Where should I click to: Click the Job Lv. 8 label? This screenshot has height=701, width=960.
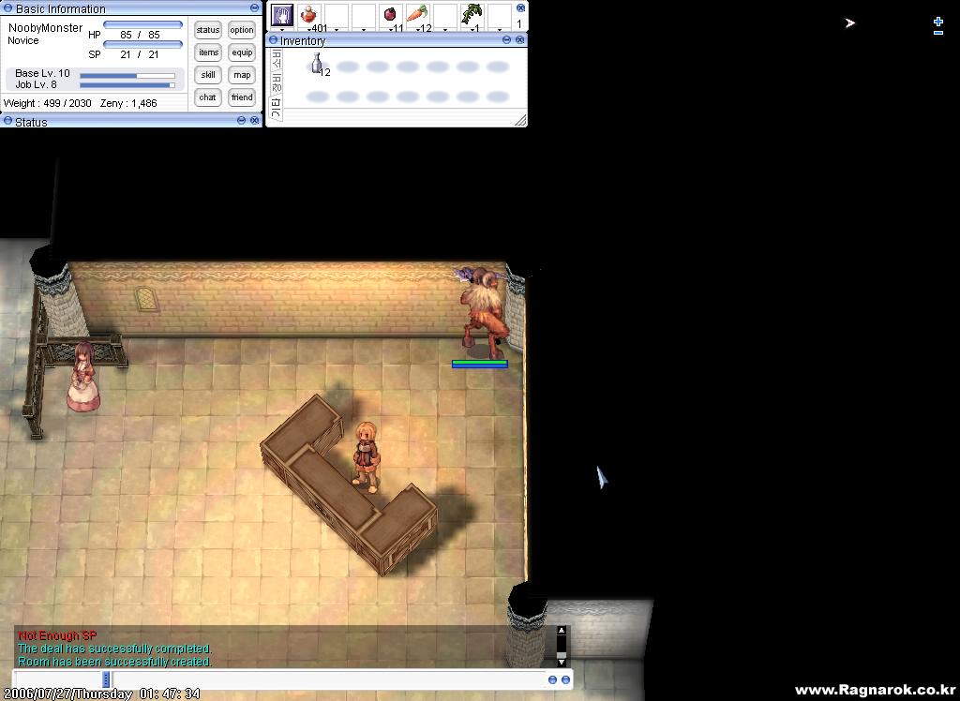click(x=37, y=84)
